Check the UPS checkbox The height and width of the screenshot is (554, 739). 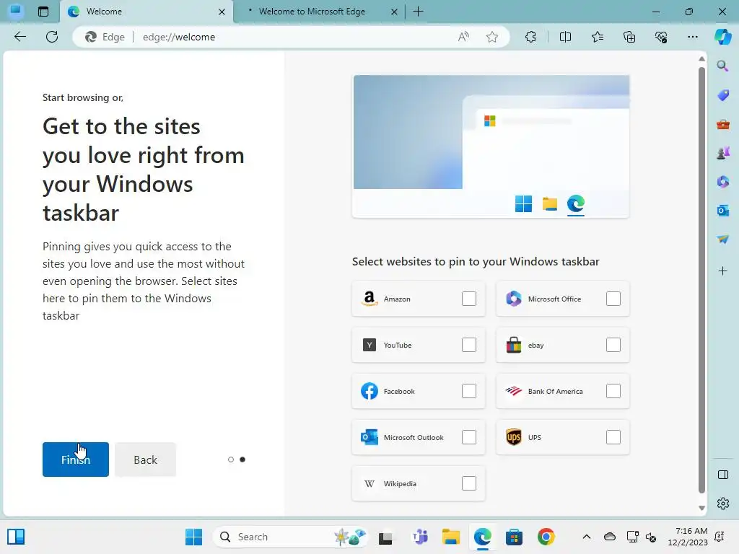[x=613, y=436]
